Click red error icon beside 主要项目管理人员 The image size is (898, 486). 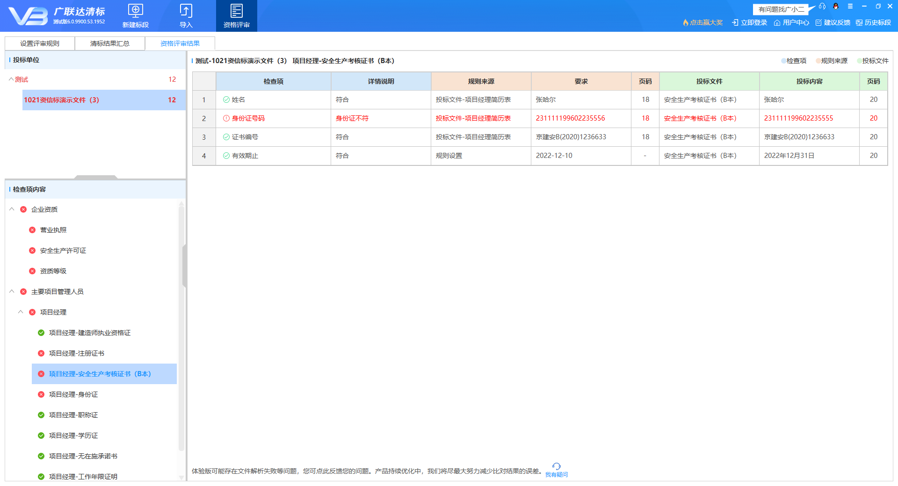tap(23, 292)
